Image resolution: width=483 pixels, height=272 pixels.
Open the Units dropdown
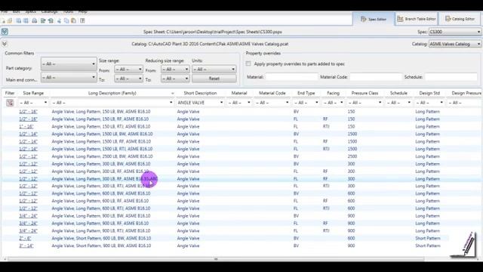click(214, 70)
